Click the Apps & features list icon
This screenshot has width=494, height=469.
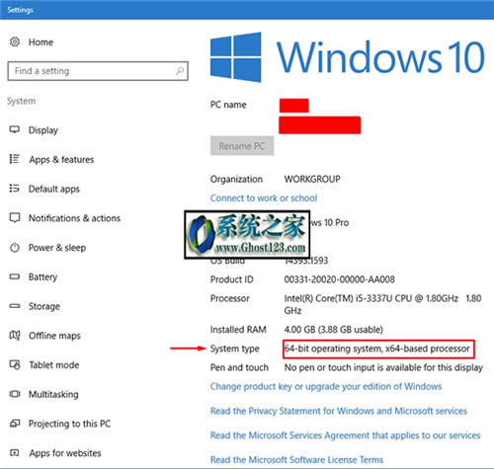click(x=15, y=159)
